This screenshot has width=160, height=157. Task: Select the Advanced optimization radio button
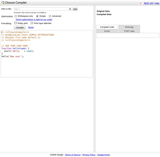tap(50, 16)
